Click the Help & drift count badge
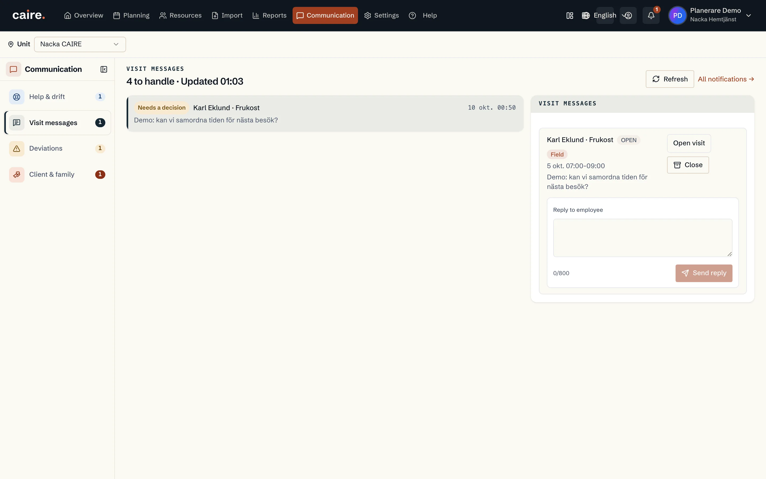 coord(100,97)
